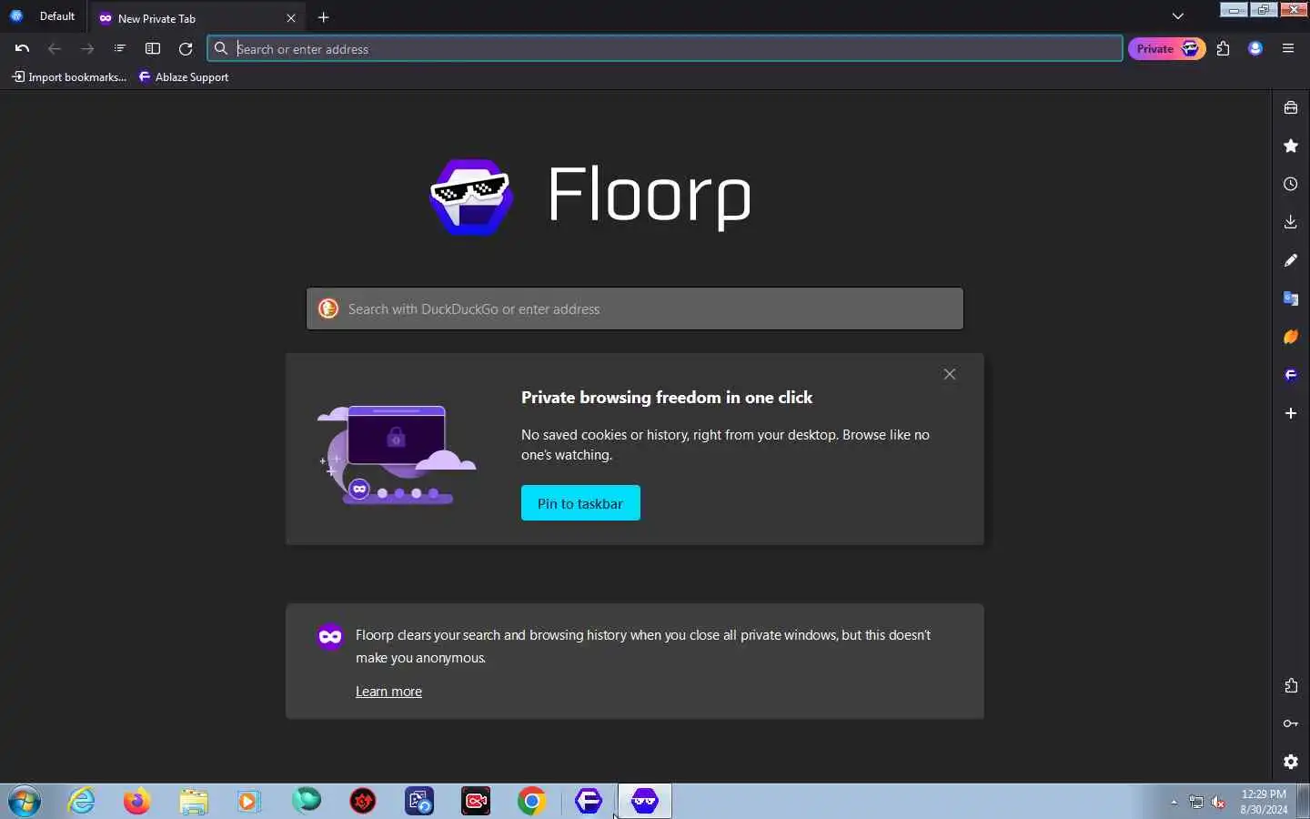
Task: Click Import bookmarks in bookmarks bar
Action: pyautogui.click(x=69, y=77)
